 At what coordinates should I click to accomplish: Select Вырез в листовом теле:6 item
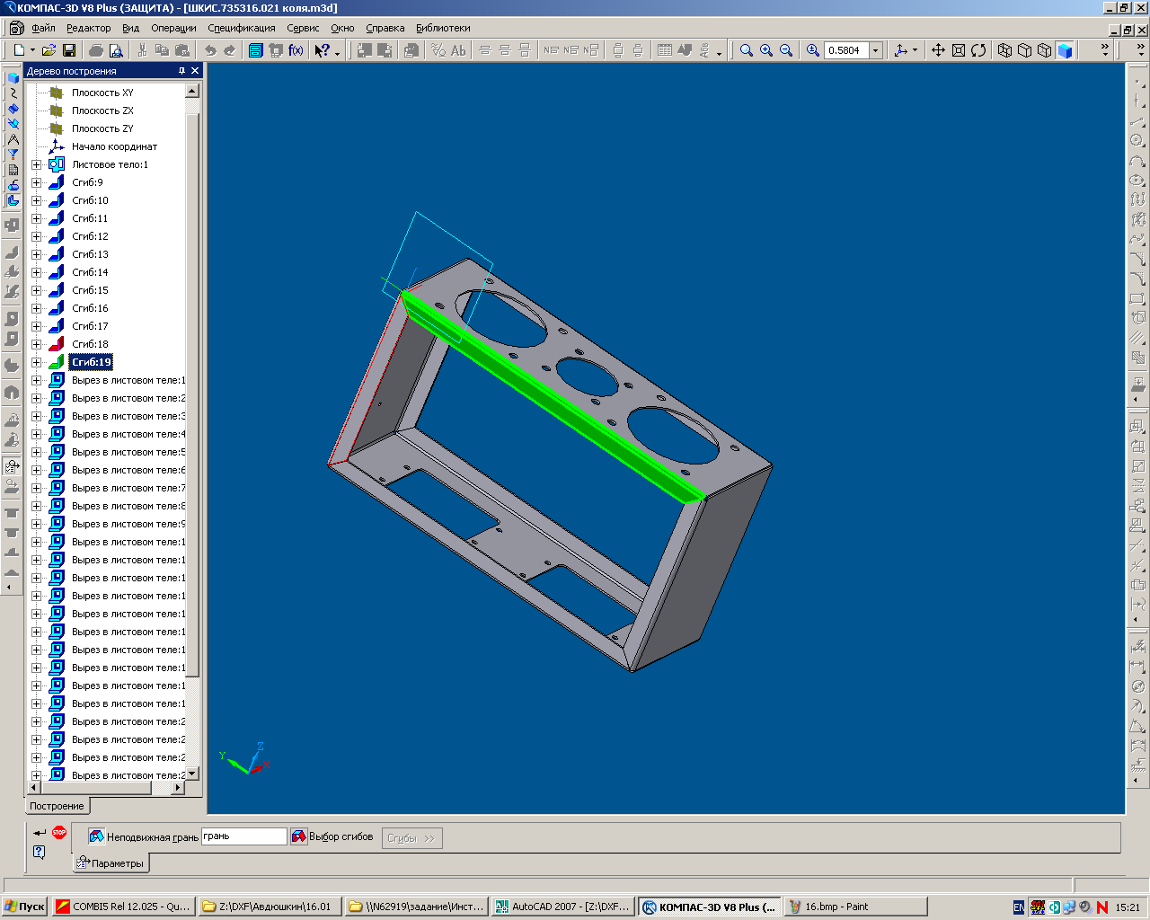[128, 470]
